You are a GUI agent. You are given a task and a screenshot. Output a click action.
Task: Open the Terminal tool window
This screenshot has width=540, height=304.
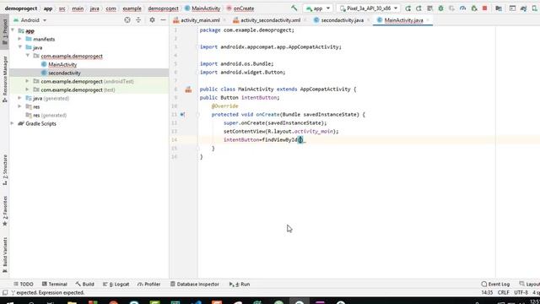pyautogui.click(x=54, y=284)
